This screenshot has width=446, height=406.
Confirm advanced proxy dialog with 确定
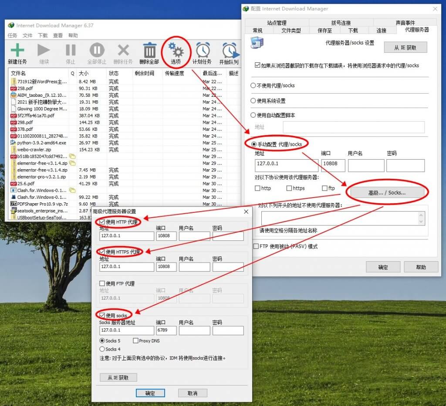150,393
